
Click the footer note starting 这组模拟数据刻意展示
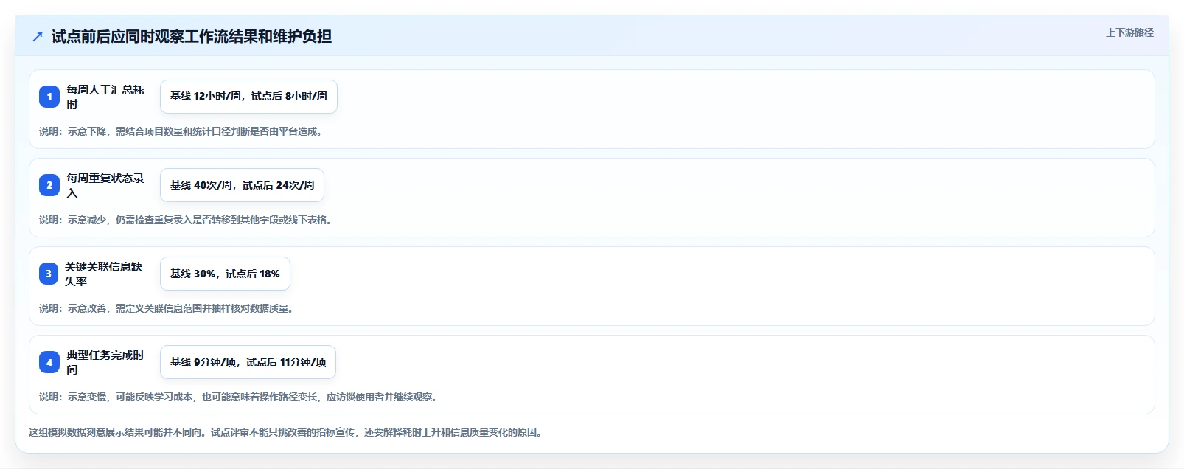click(287, 432)
